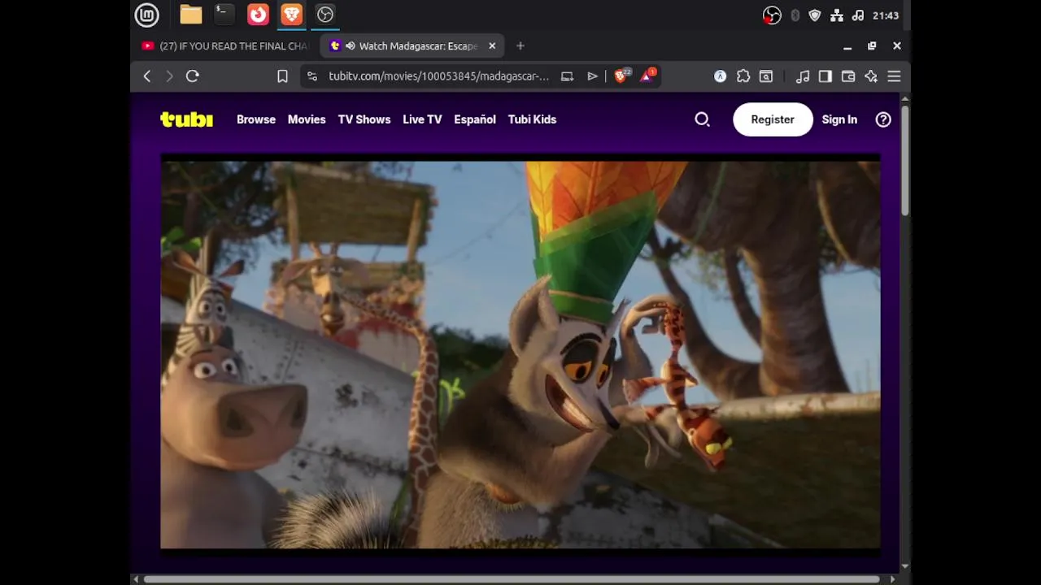Open the Español section
The image size is (1041, 585).
point(475,119)
